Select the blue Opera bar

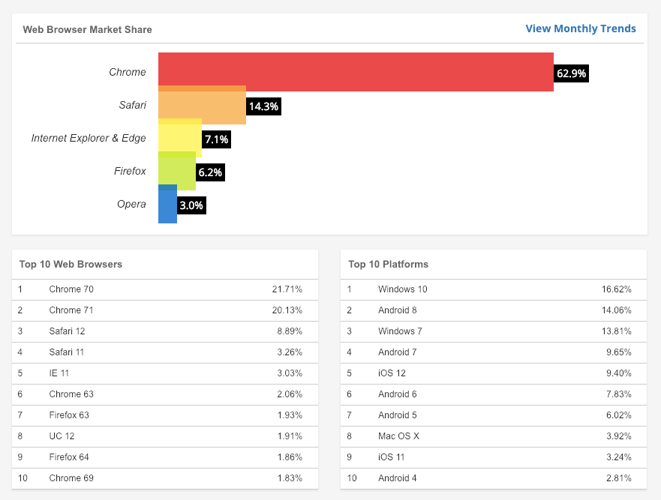click(x=168, y=204)
